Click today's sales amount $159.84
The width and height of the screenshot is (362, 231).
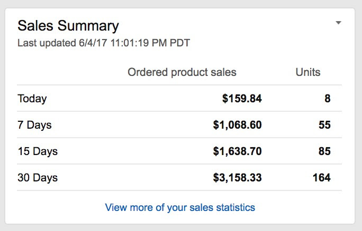[x=242, y=99]
